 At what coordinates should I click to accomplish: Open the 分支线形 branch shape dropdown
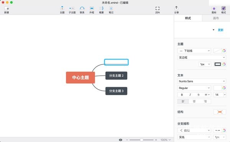pyautogui.click(x=194, y=130)
